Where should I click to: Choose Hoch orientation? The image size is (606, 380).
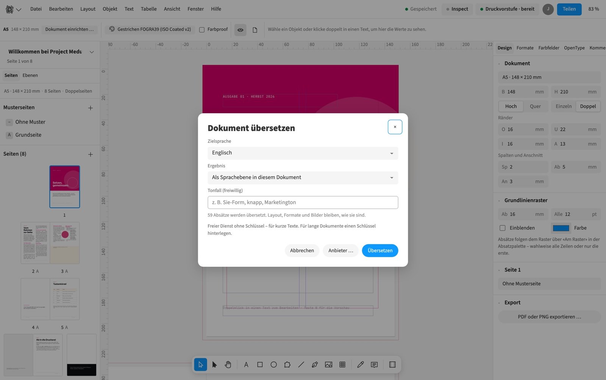click(511, 106)
